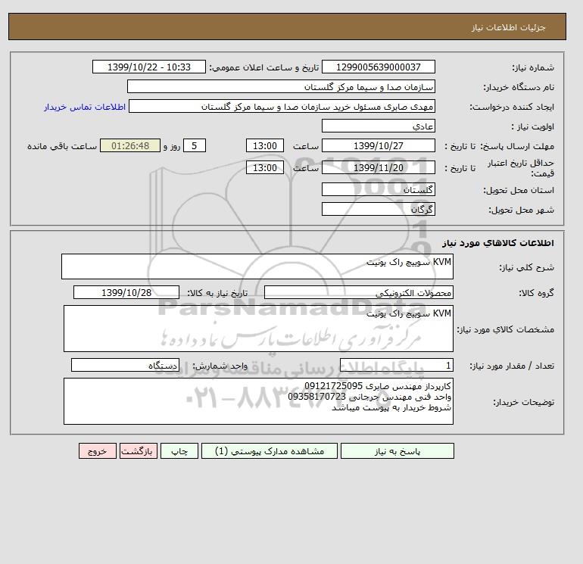Image resolution: width=583 pixels, height=564 pixels.
Task: Click delivery city field گرگان
Action: coord(378,209)
